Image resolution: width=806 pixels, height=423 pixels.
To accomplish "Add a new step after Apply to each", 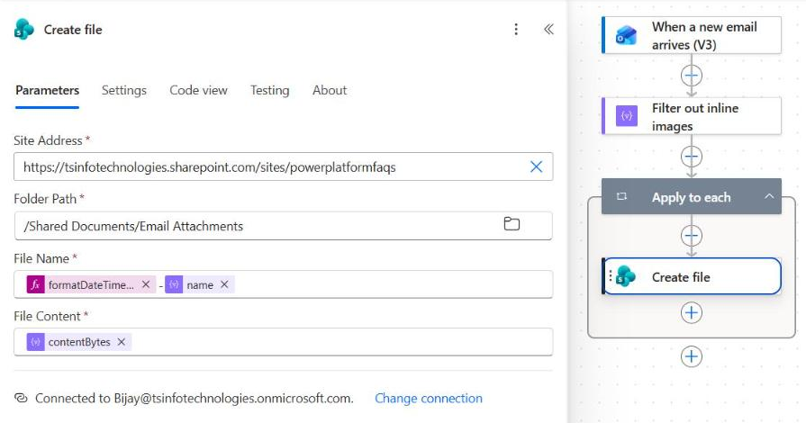I will [692, 356].
